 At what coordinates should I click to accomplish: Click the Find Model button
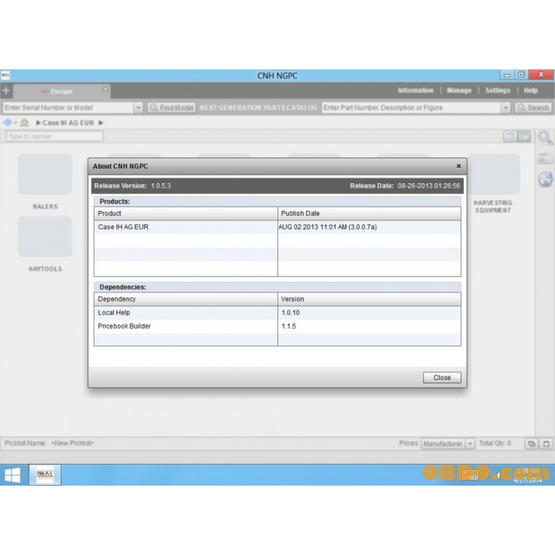click(171, 108)
